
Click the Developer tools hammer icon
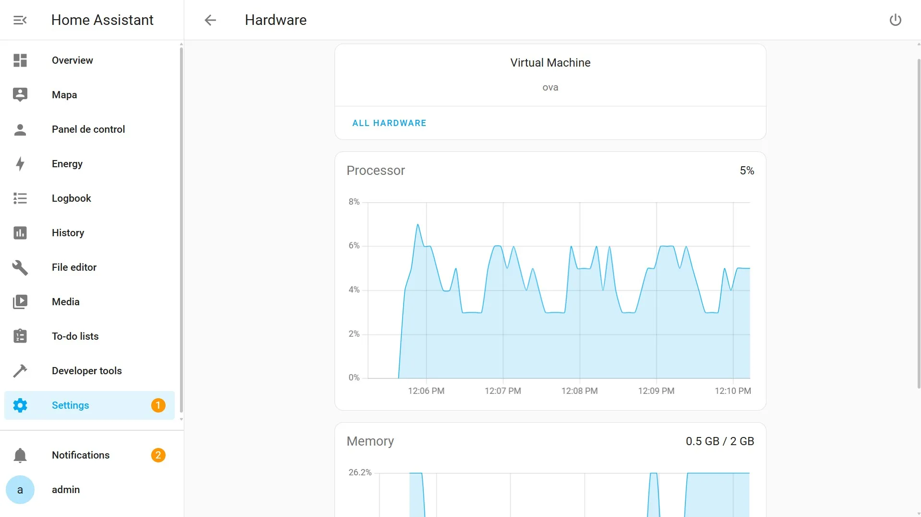click(20, 371)
